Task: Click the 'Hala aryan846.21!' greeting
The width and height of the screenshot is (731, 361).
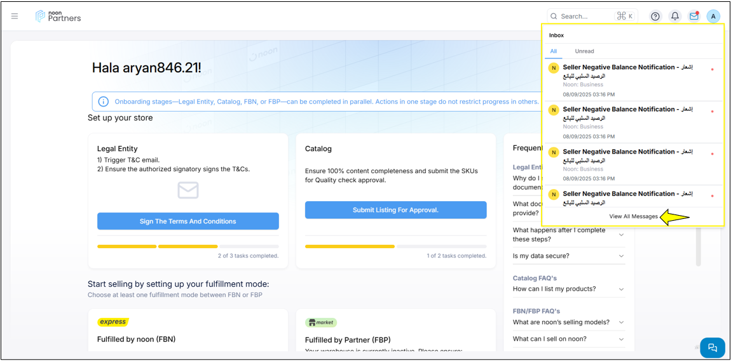Action: tap(147, 68)
